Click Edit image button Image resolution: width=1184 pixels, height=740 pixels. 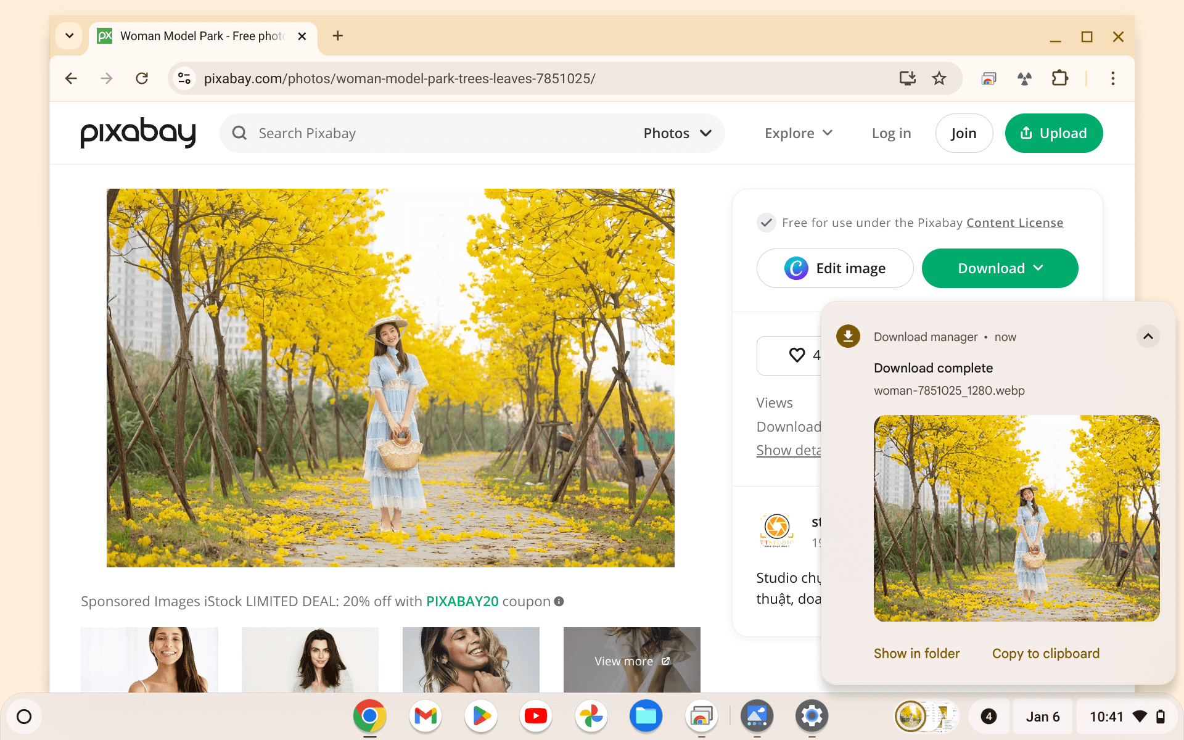tap(835, 268)
